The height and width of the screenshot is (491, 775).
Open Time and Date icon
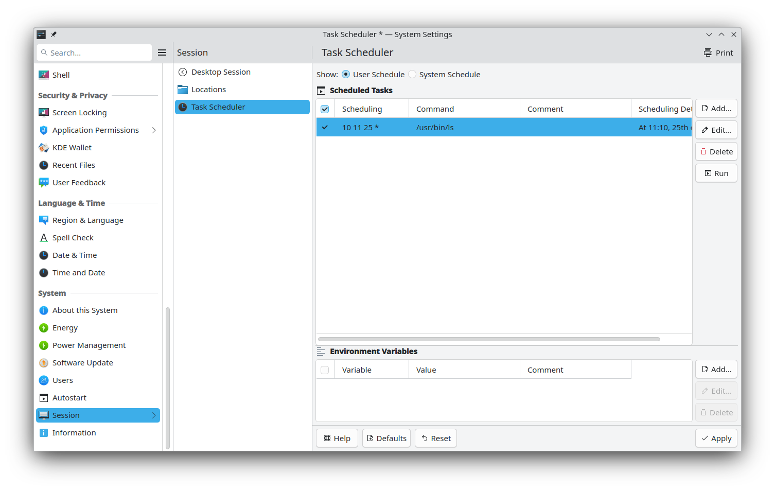pos(44,273)
